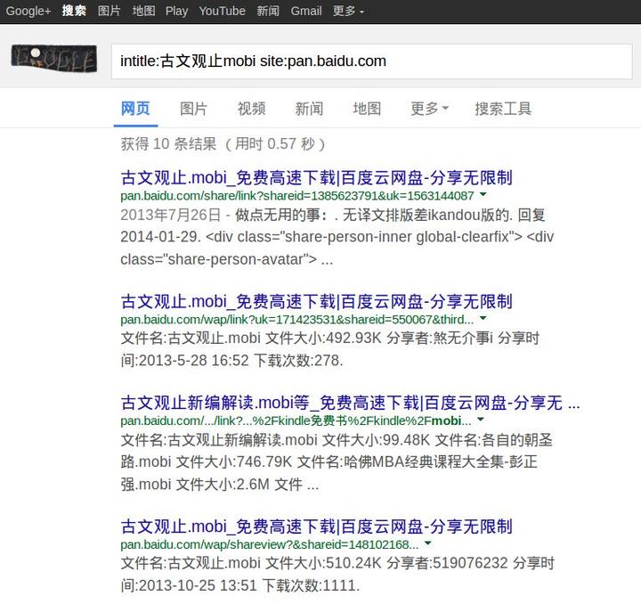Open Google+ in the top bar

point(28,11)
